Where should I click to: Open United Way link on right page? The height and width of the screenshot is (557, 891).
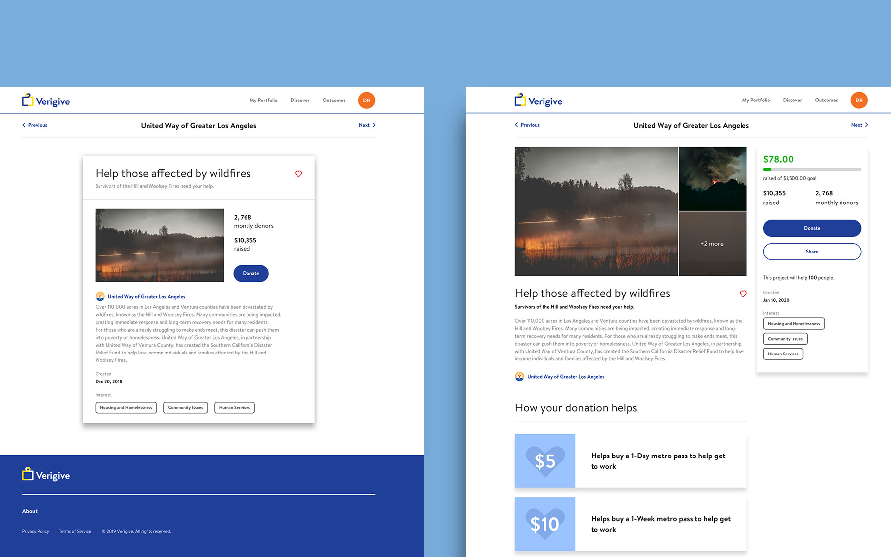coord(566,377)
